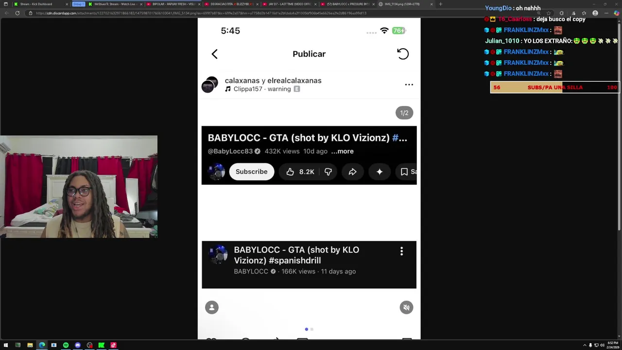
Task: Tap the circular undo arrow icon
Action: pos(403,54)
